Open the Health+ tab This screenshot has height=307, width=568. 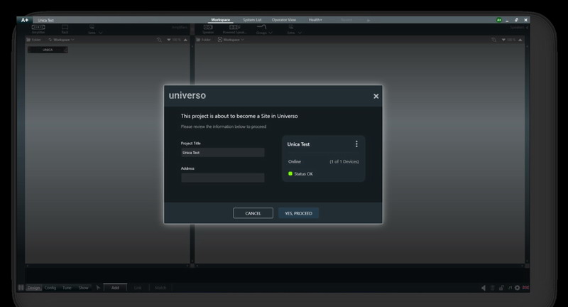(x=315, y=20)
